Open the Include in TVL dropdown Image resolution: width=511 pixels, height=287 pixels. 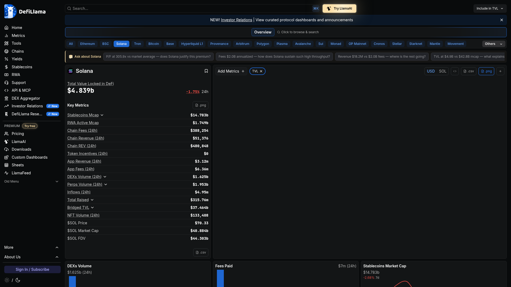[x=490, y=9]
